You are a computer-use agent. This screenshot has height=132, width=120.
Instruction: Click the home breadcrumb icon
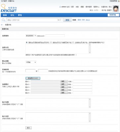(2, 25)
